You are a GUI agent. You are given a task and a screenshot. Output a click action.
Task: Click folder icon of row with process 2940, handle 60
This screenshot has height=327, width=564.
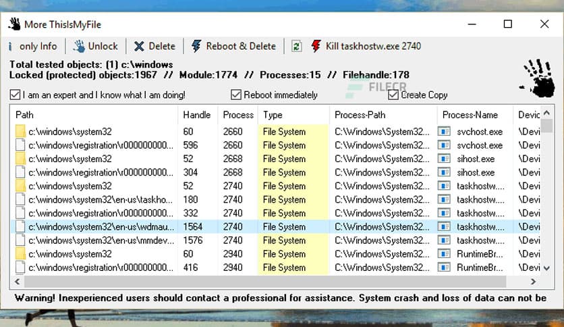20,254
